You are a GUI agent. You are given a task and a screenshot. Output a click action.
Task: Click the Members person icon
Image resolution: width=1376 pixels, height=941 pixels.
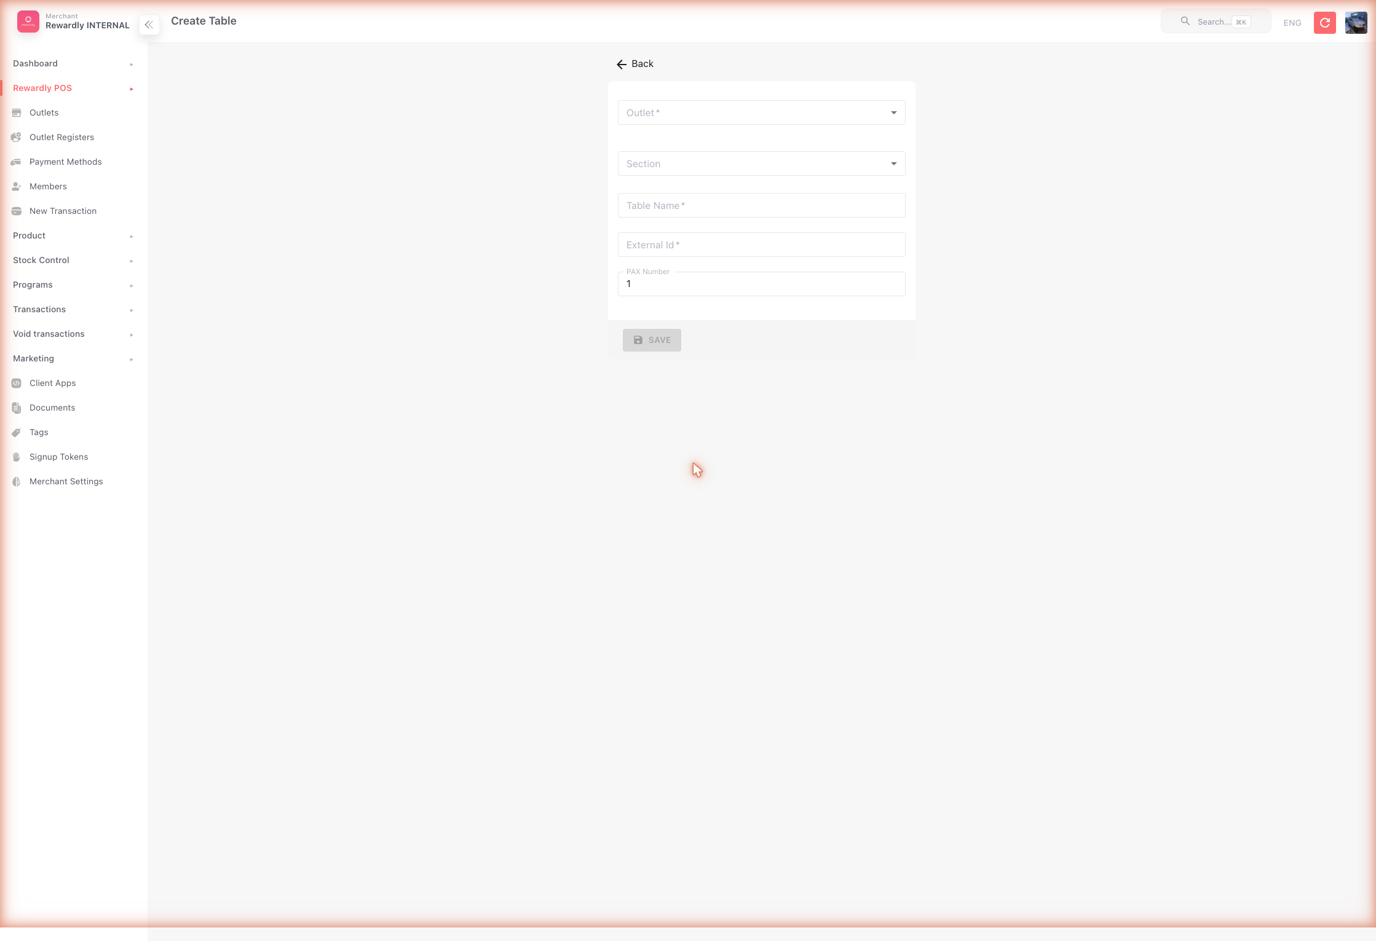point(17,186)
